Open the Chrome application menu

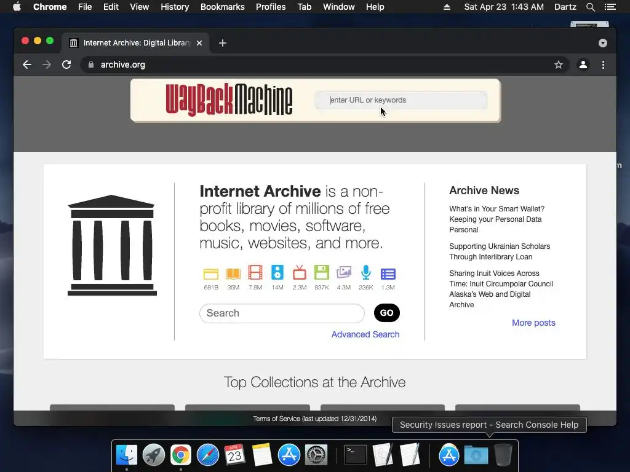[50, 7]
